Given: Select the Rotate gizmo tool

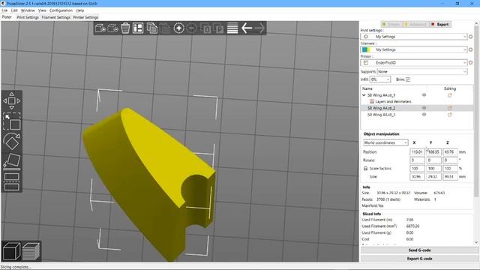Looking at the screenshot, I should tap(12, 141).
